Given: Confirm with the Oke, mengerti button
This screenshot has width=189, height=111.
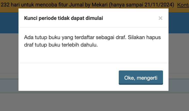Looking at the screenshot, I should [x=141, y=77].
